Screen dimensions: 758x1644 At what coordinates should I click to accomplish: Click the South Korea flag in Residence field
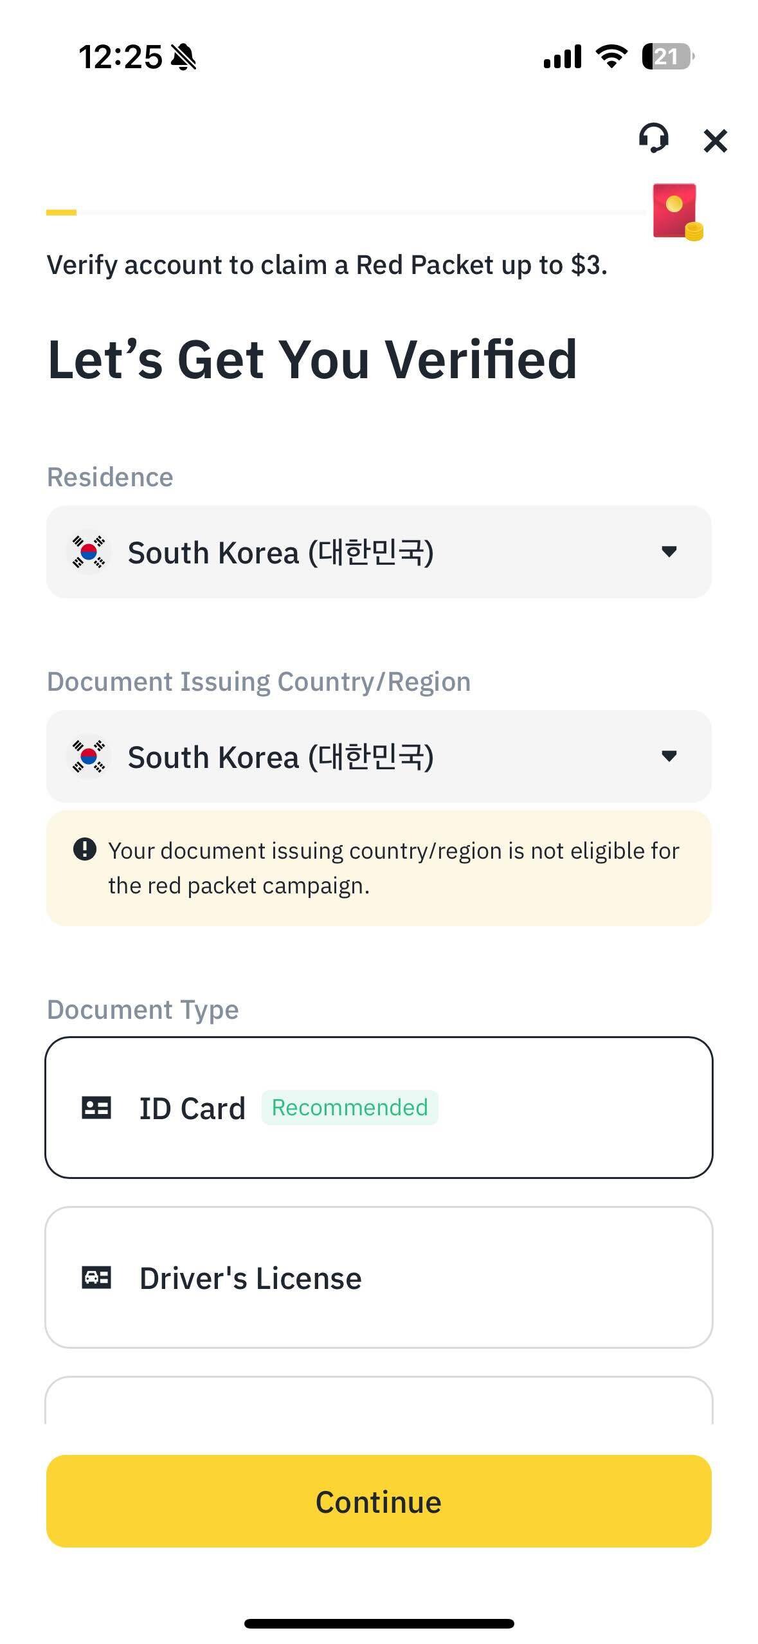[89, 551]
